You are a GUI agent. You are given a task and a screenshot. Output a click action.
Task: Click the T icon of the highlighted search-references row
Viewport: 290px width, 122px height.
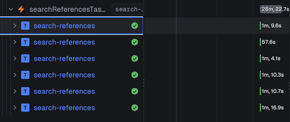click(25, 26)
